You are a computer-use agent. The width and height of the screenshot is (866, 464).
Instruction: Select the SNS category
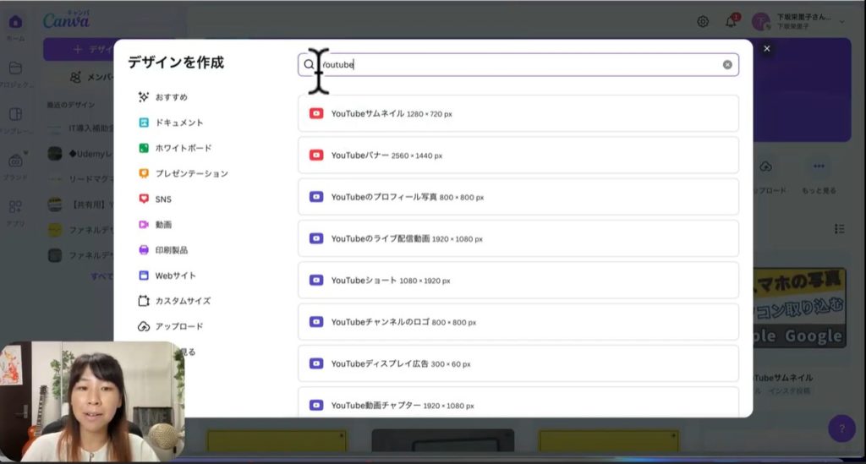[162, 199]
